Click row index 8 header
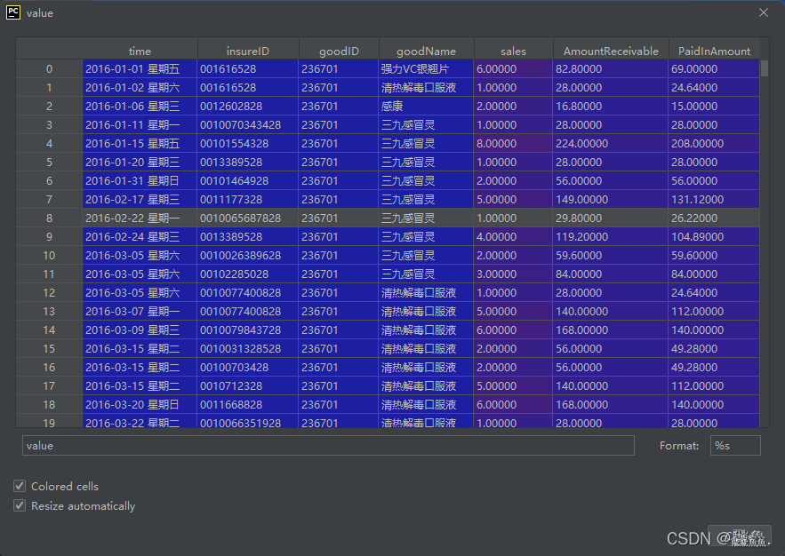 click(x=49, y=218)
